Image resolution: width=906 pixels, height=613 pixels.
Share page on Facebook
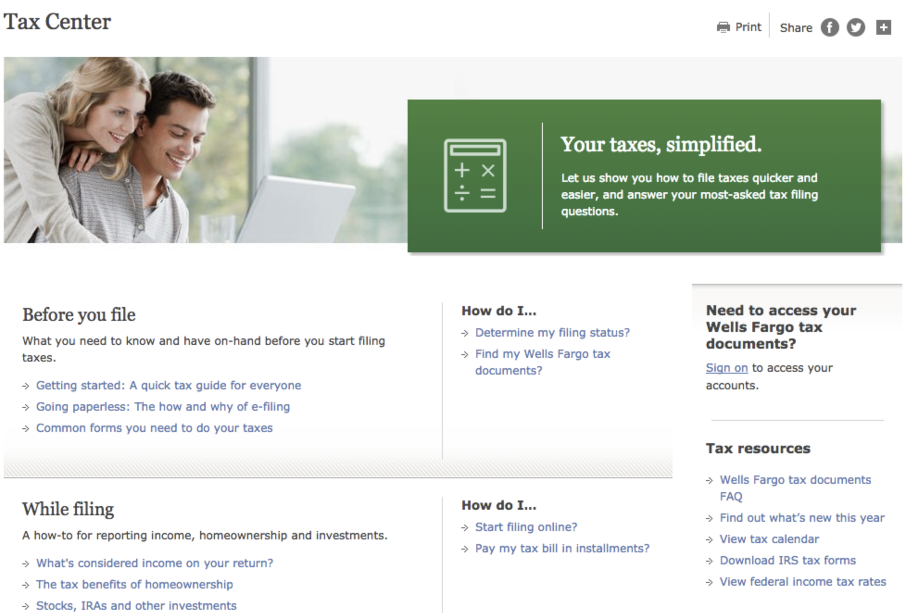830,27
